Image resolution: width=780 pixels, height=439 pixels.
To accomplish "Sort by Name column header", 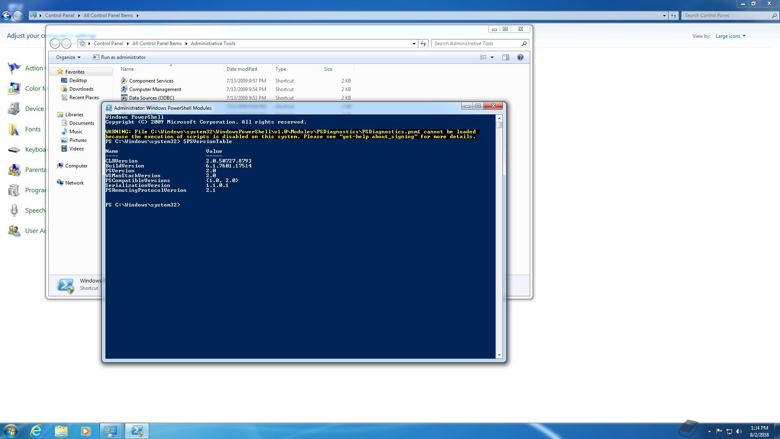I will coord(127,69).
